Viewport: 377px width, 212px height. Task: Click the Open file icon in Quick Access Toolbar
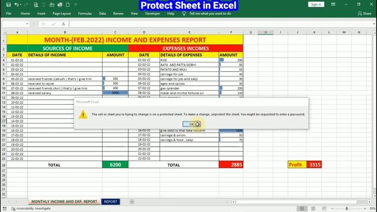(52, 5)
